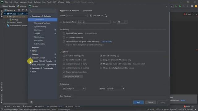
Task: Enable Show tree indent guides checkbox
Action: 64,55
